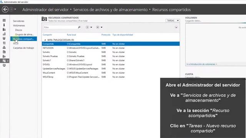The width and height of the screenshot is (246, 138).
Task: Open the saved queries dropdown
Action: [x=99, y=27]
